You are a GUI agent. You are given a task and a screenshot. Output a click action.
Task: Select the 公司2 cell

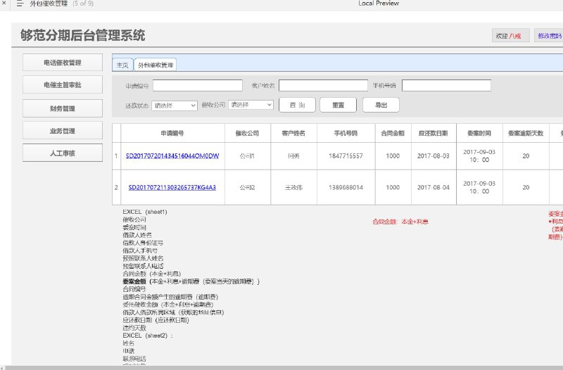248,187
